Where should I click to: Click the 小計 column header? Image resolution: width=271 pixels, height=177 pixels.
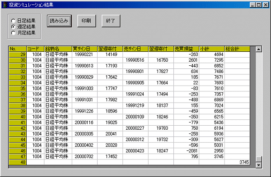[x=212, y=49]
